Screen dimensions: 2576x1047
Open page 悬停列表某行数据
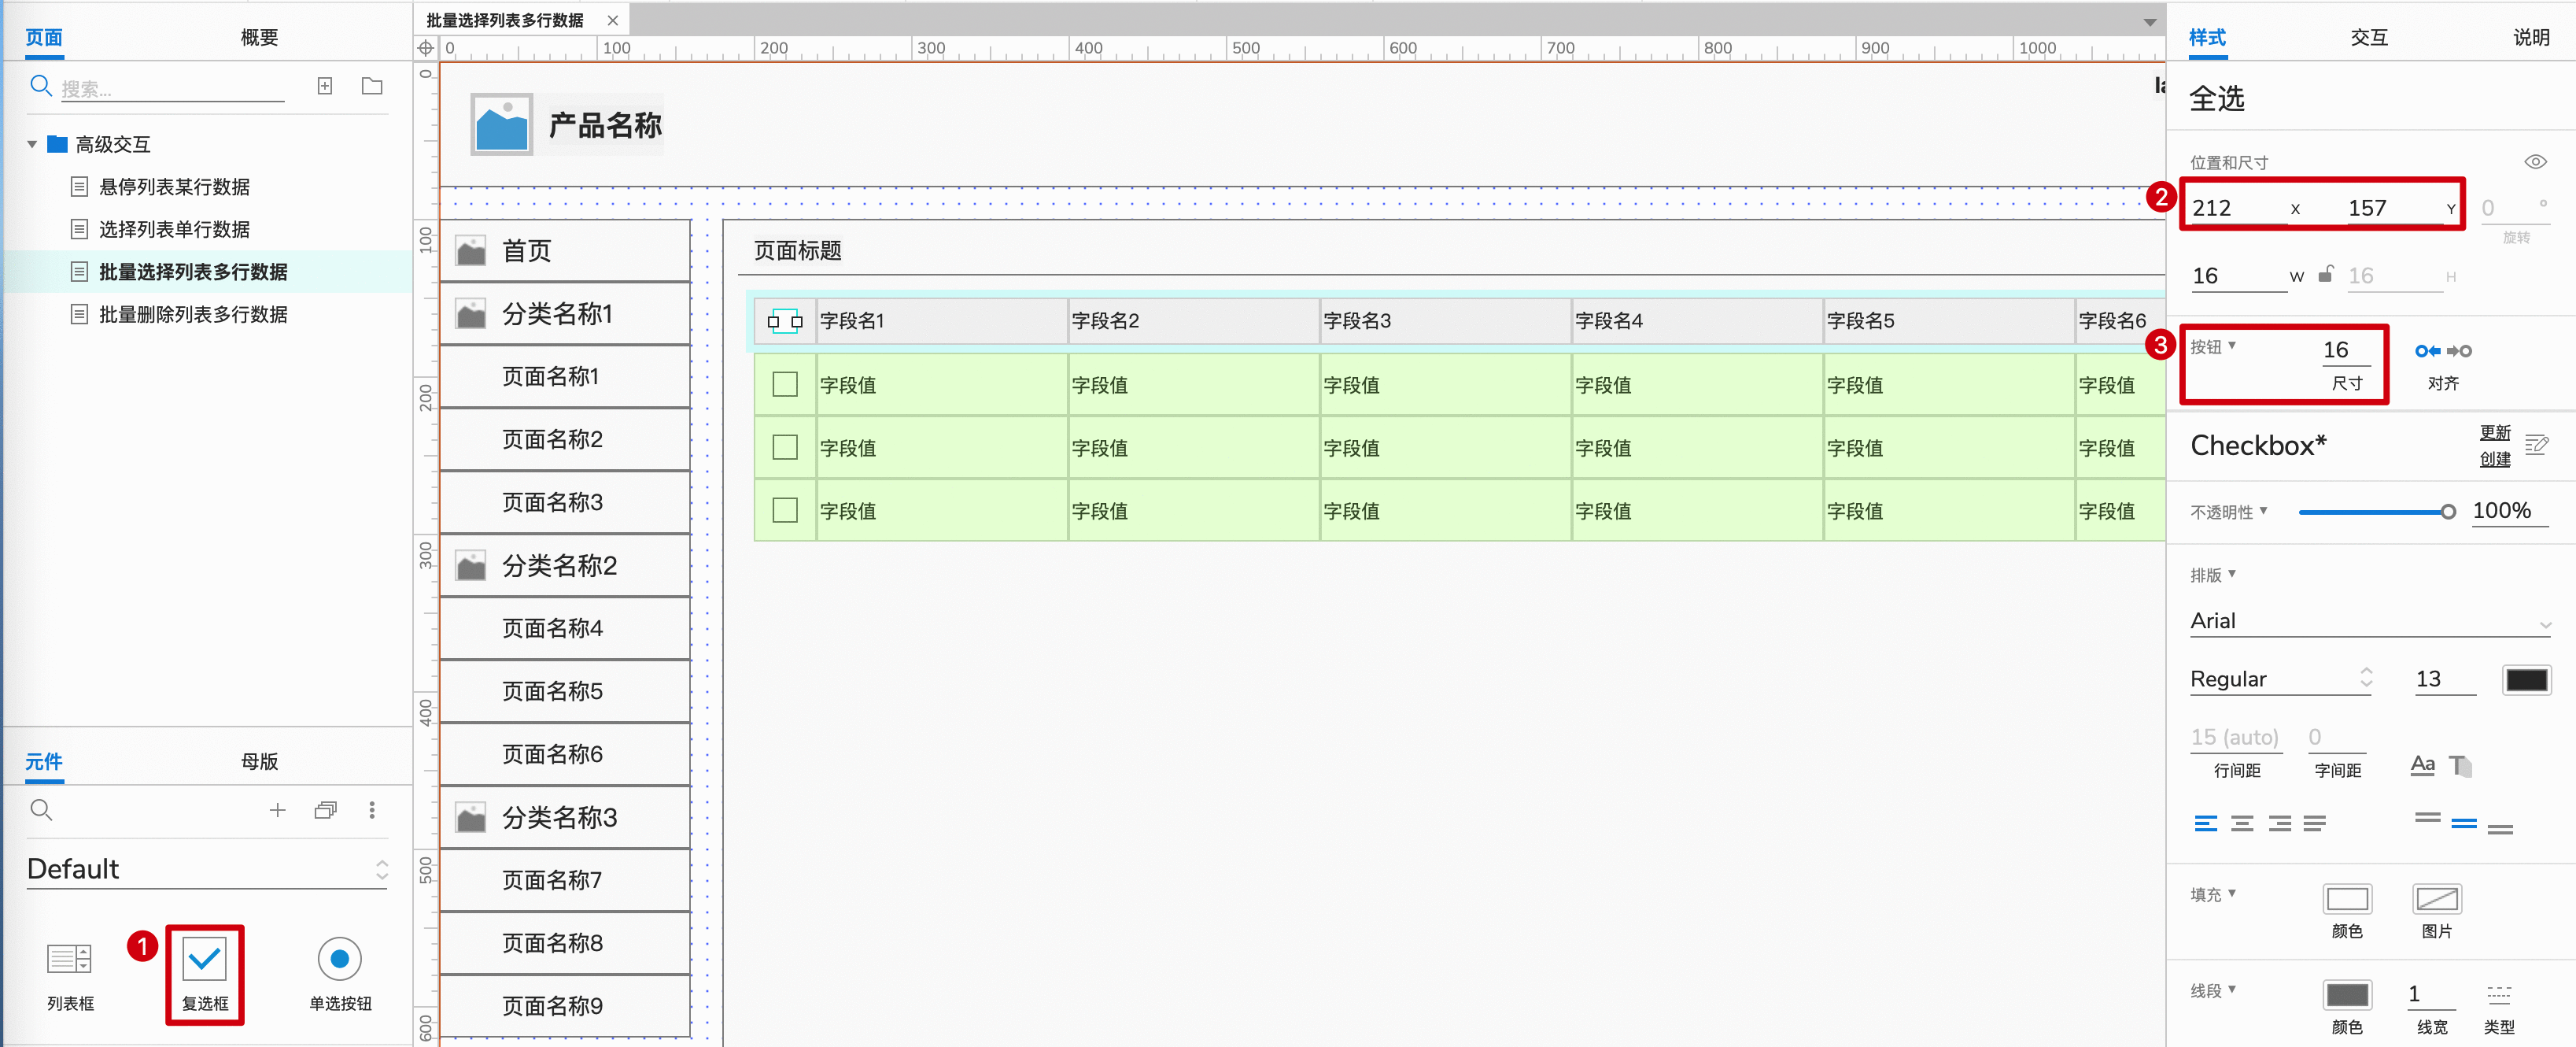click(174, 187)
